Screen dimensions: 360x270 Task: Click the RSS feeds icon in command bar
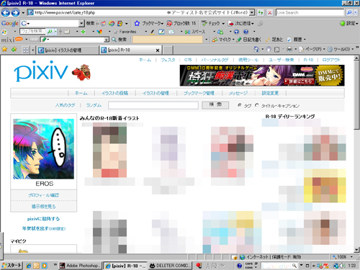(276, 49)
